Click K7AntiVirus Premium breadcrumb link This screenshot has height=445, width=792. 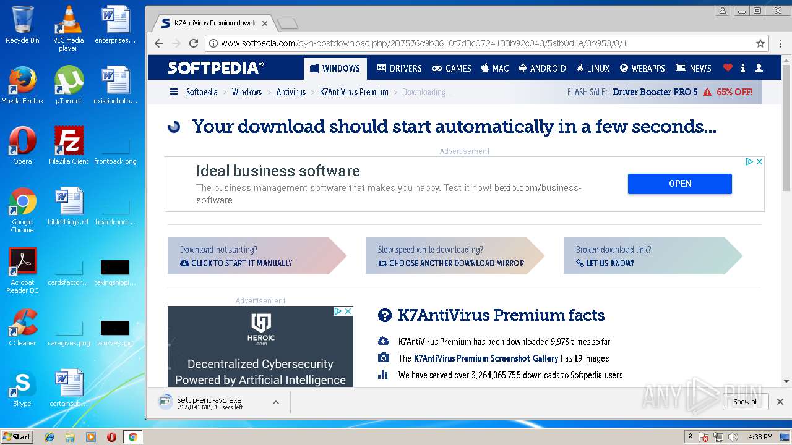pyautogui.click(x=354, y=91)
